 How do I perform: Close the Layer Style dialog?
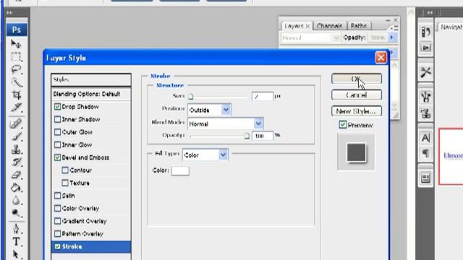(x=381, y=58)
